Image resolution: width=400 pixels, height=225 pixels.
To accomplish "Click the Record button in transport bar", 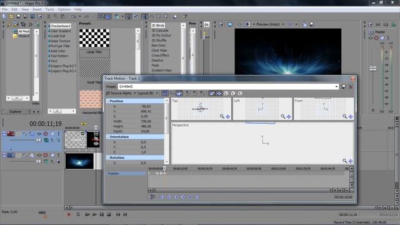I will [x=69, y=214].
